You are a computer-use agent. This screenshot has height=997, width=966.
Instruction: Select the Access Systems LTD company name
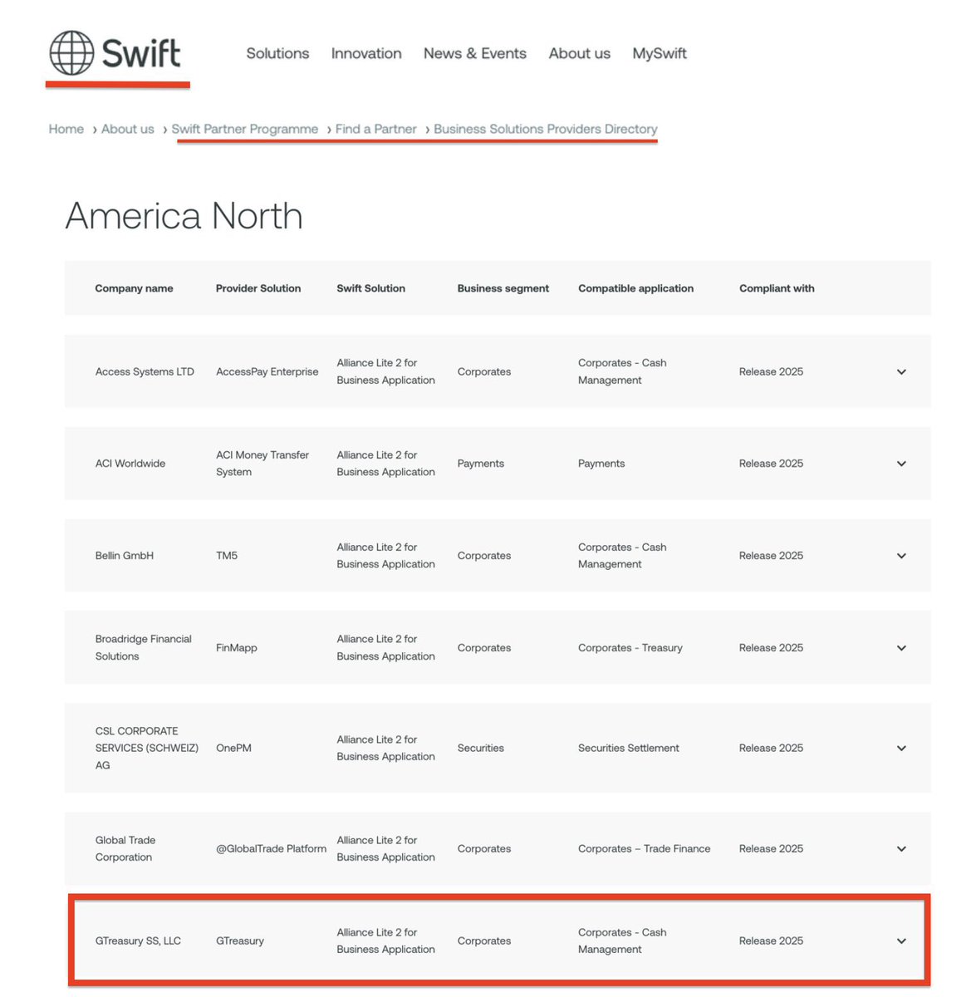coord(145,371)
